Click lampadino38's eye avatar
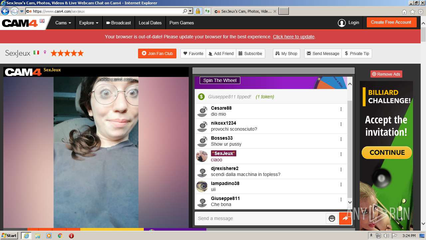 (202, 187)
